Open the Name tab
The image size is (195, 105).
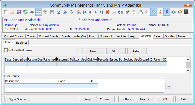click(x=182, y=36)
